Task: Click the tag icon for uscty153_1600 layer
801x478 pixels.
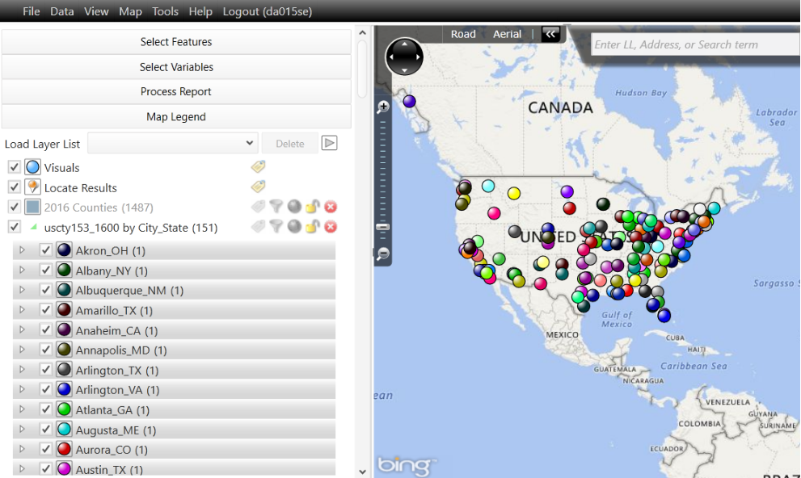Action: (x=258, y=227)
